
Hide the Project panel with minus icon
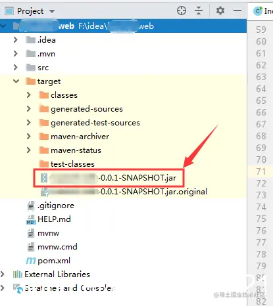[x=237, y=11]
